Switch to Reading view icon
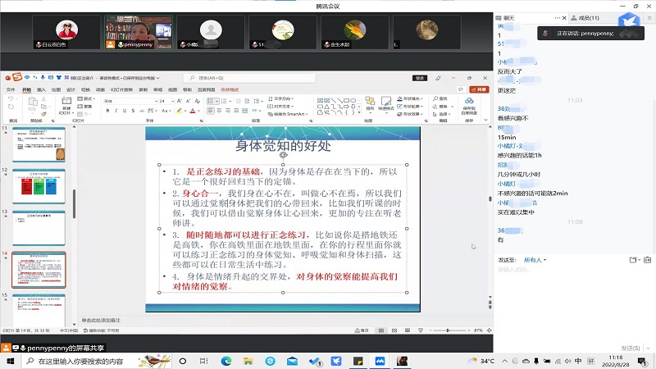This screenshot has width=656, height=369. coord(407,330)
